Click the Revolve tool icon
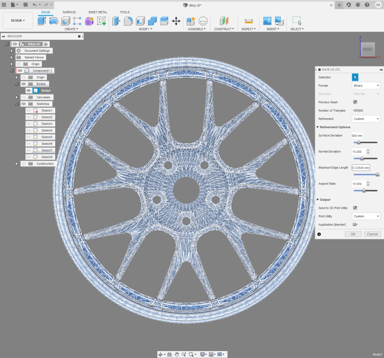Image resolution: width=384 pixels, height=358 pixels. pyautogui.click(x=54, y=21)
